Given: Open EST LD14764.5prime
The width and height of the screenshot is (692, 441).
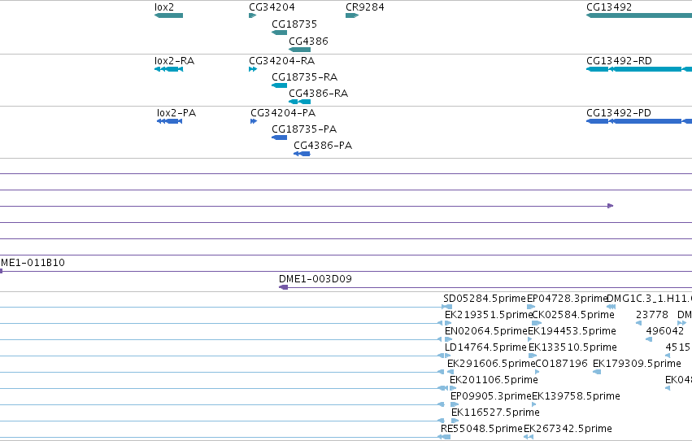Looking at the screenshot, I should (448, 356).
